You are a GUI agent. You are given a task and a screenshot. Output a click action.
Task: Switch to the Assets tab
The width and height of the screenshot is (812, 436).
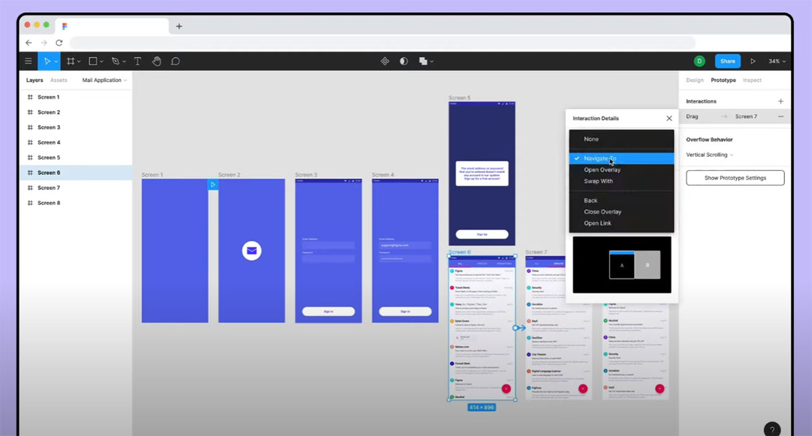click(x=59, y=80)
